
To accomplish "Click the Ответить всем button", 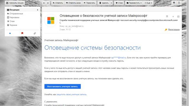I will [x=73, y=3].
